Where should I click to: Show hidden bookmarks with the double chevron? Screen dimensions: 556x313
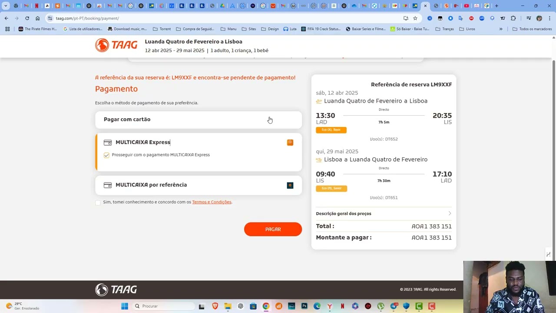(x=501, y=29)
